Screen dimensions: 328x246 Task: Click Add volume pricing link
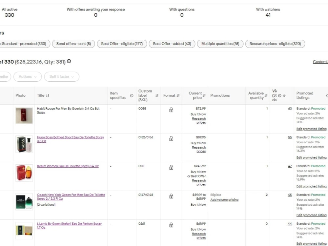224,200
